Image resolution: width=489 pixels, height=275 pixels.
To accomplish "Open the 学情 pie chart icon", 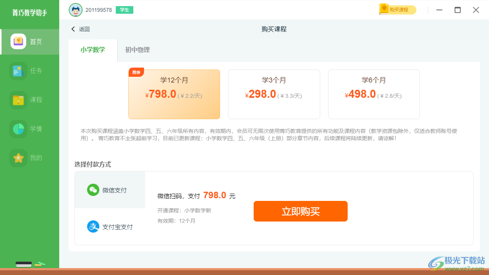I will pyautogui.click(x=18, y=129).
